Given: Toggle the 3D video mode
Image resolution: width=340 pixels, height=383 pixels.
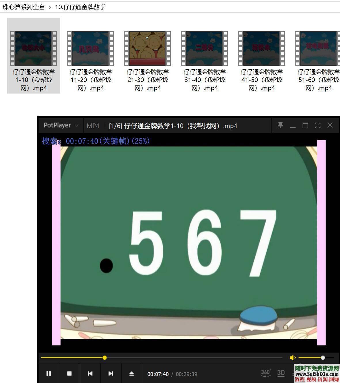Looking at the screenshot, I should (x=281, y=373).
